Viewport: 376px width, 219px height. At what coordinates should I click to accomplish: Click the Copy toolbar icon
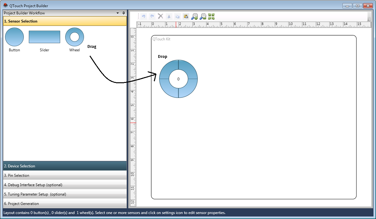pyautogui.click(x=177, y=16)
